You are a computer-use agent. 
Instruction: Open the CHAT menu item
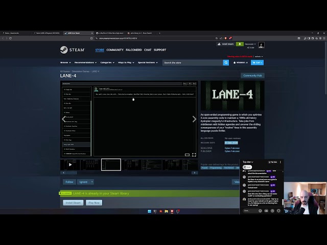[x=148, y=50]
